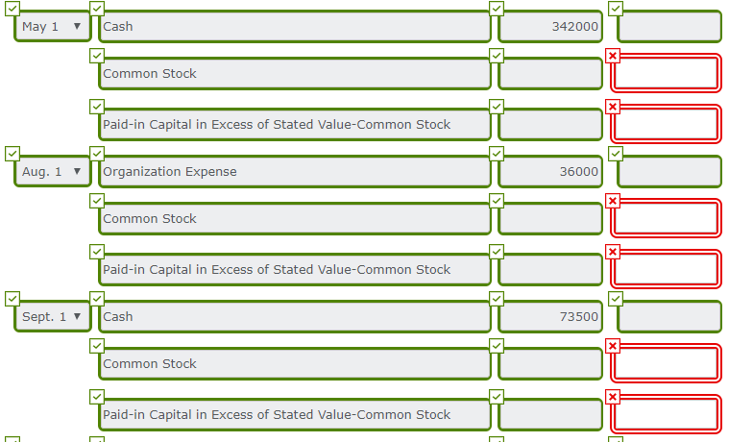This screenshot has width=753, height=442.
Task: Click red X icon on Aug. 1 Paid-in Capital credit
Action: (614, 252)
